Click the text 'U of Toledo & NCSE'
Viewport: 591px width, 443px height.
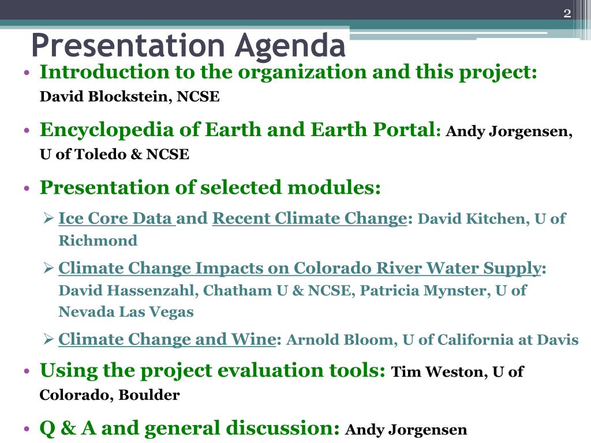point(114,155)
